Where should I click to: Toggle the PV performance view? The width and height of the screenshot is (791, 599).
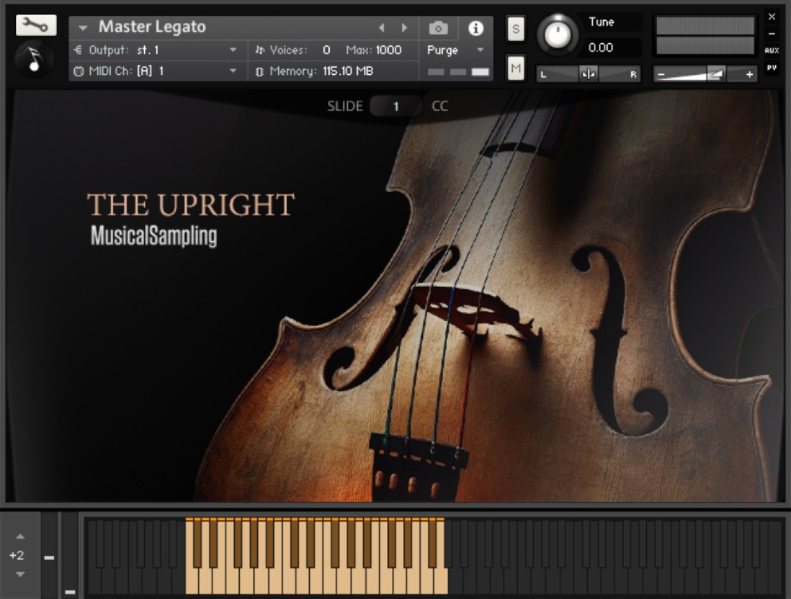[x=772, y=67]
